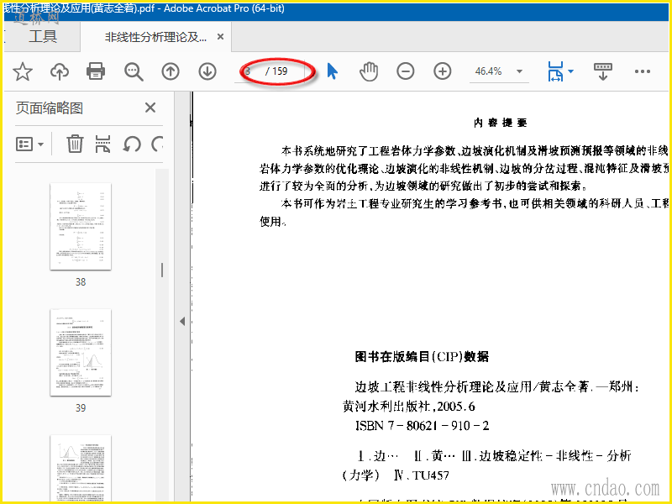Choose the selection arrow tool
Screen dimensions: 672x504
click(332, 71)
